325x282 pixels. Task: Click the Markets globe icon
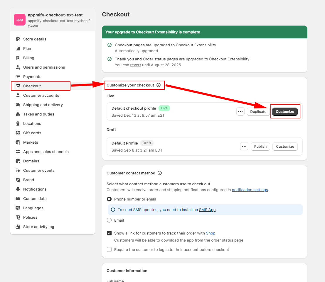18,142
